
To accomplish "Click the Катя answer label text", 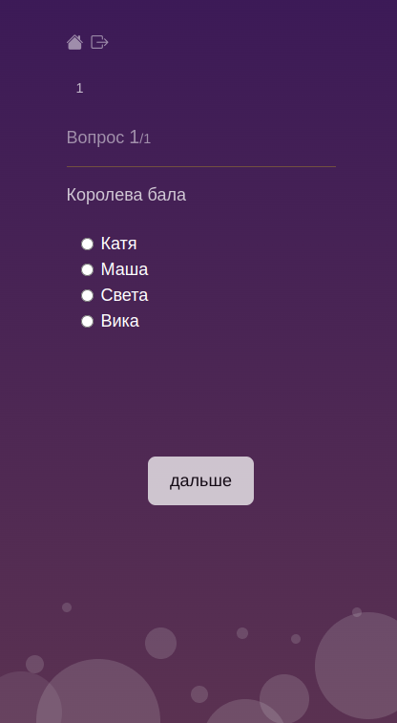I will pyautogui.click(x=119, y=244).
